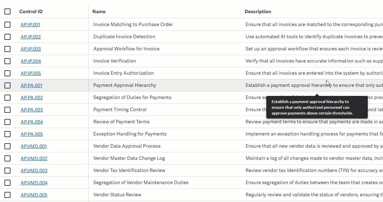Check the box for AP.PA.001 row

[7, 85]
